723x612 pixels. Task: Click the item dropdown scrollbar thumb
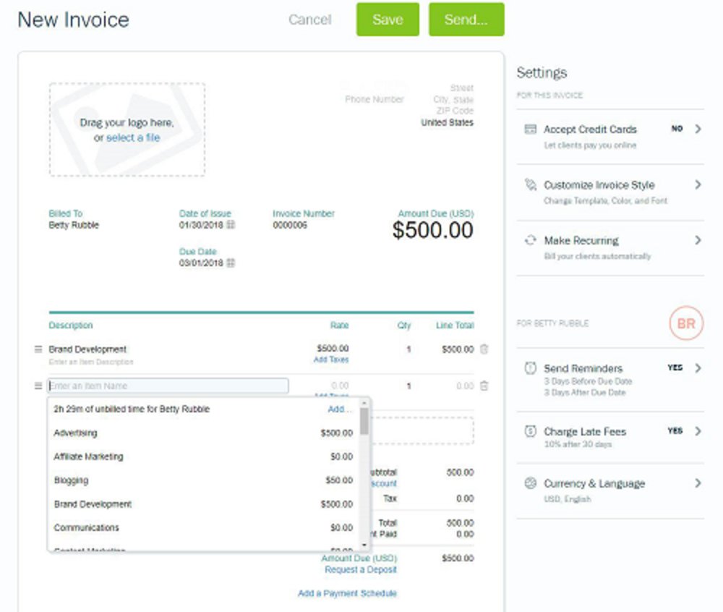[364, 421]
